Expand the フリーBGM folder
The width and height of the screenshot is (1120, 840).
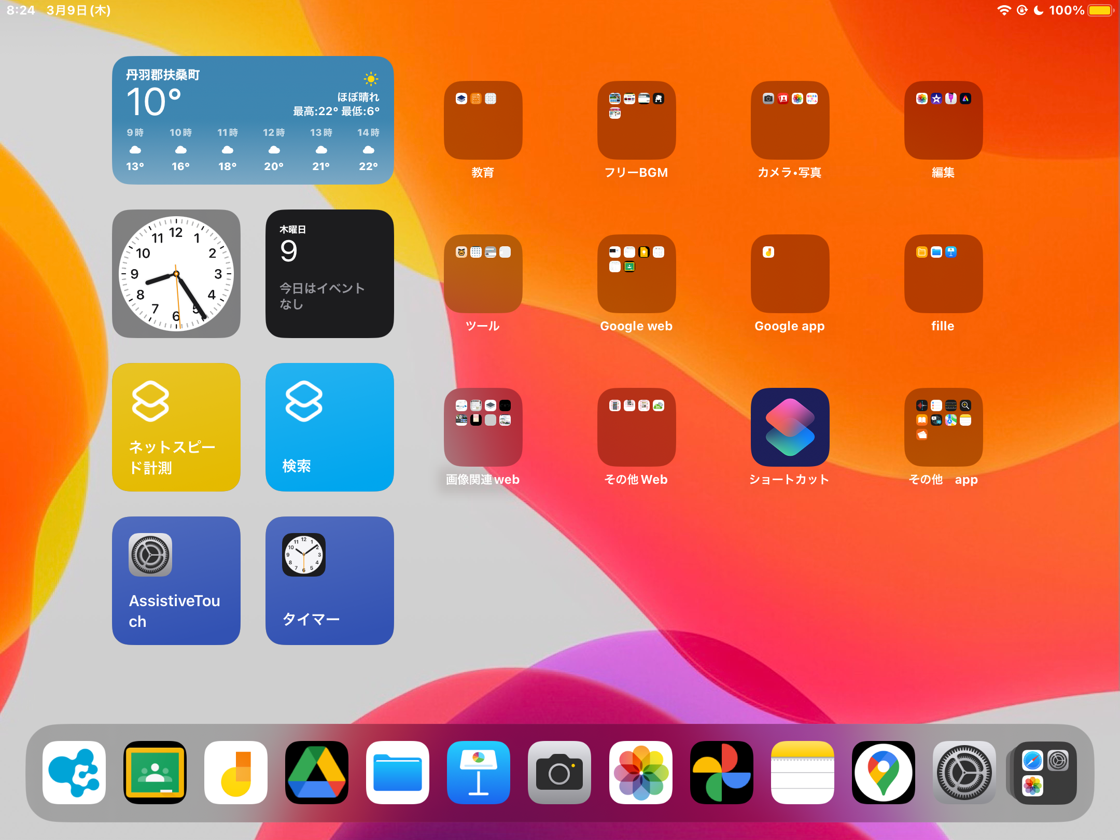coord(636,120)
